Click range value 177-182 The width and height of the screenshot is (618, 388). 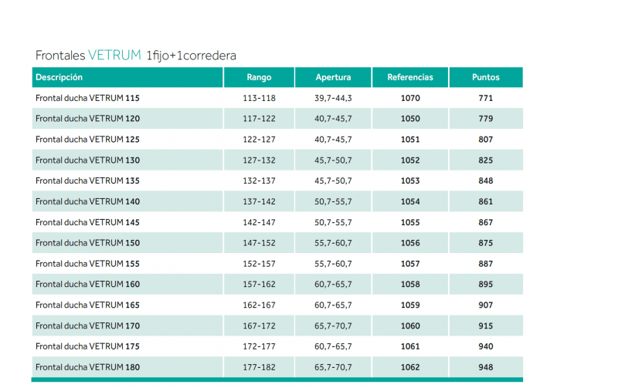[259, 367]
